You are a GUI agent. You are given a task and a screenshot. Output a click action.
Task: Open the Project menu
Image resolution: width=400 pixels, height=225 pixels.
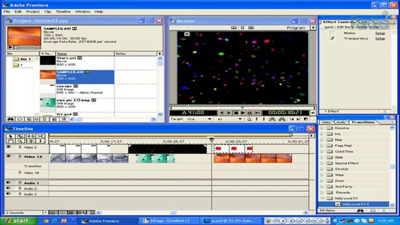pos(33,12)
